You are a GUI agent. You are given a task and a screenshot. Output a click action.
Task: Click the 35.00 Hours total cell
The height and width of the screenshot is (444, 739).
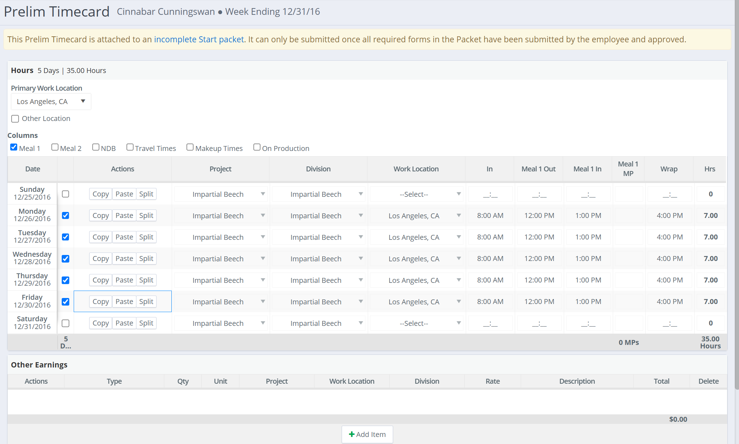coord(710,342)
